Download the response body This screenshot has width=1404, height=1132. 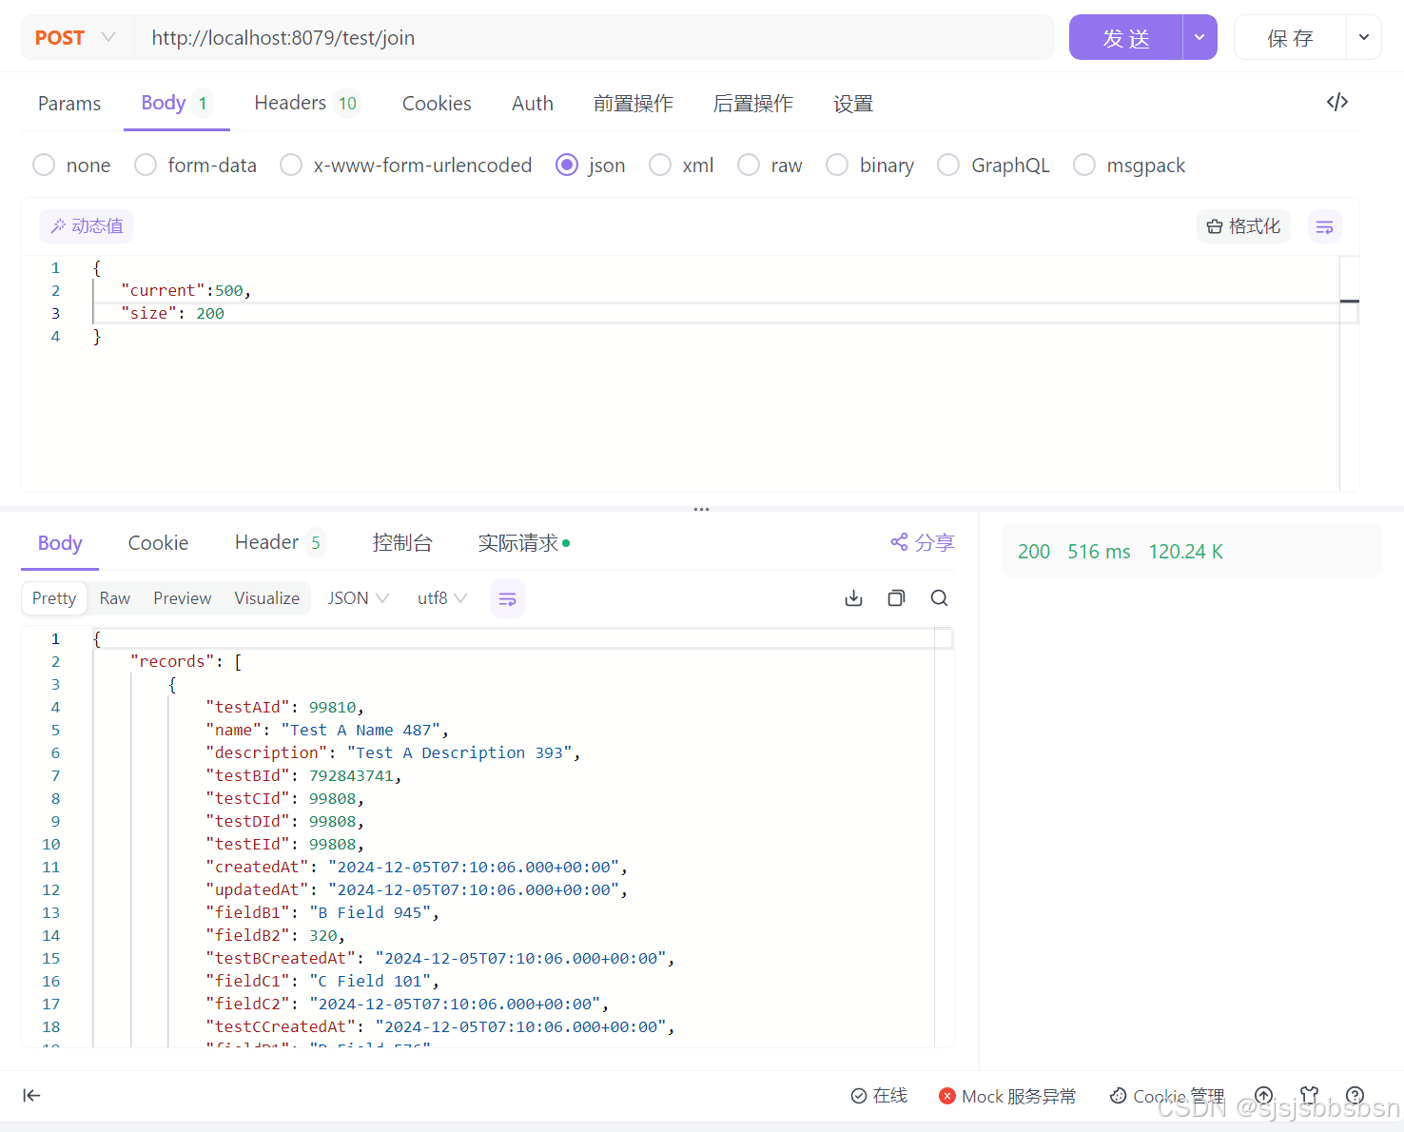coord(853,598)
